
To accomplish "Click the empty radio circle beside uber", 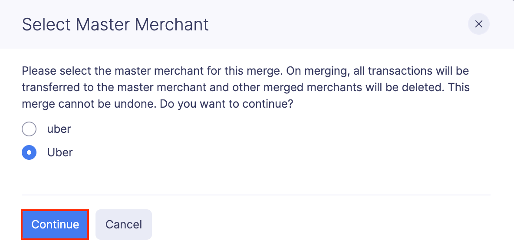I will tap(29, 129).
